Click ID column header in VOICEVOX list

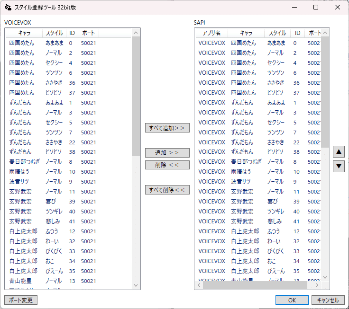tap(72, 33)
